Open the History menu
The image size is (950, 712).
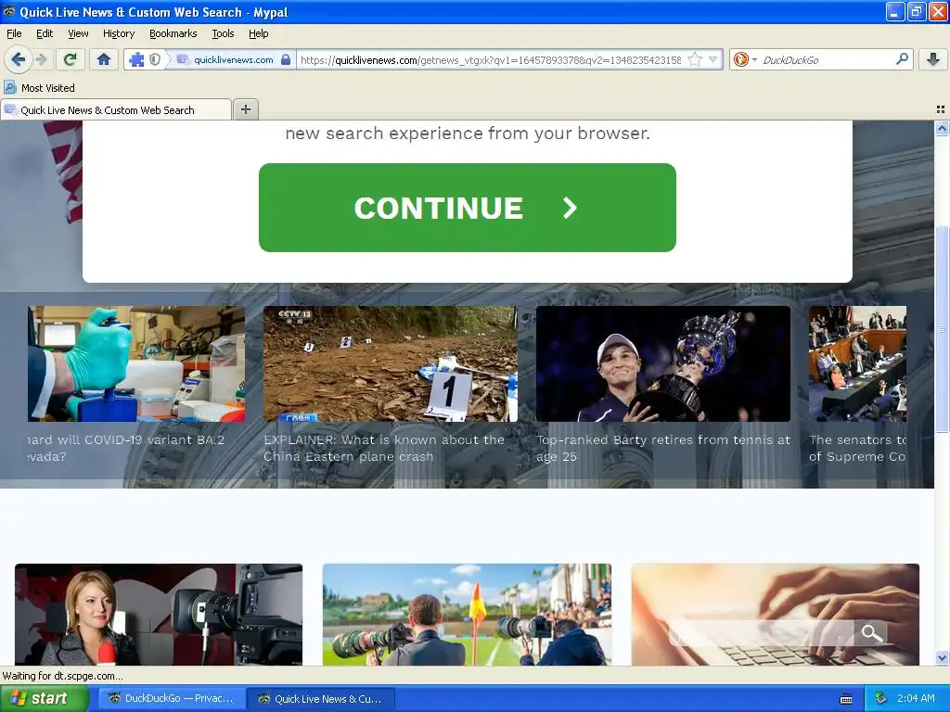[118, 33]
